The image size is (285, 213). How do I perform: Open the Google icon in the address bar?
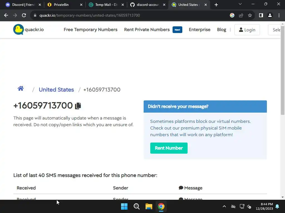[232, 16]
